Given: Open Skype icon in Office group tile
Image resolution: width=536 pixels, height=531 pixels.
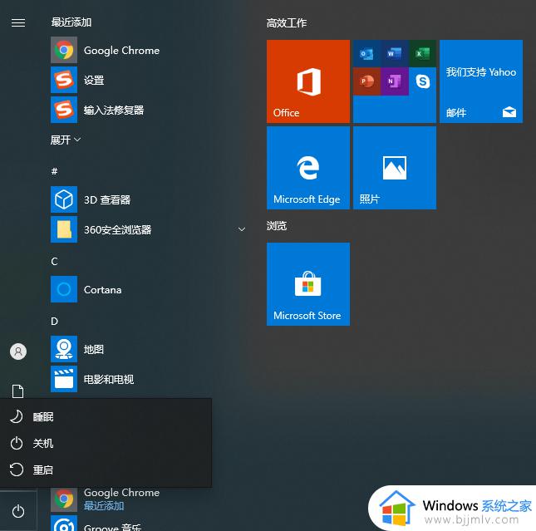Looking at the screenshot, I should tap(422, 81).
